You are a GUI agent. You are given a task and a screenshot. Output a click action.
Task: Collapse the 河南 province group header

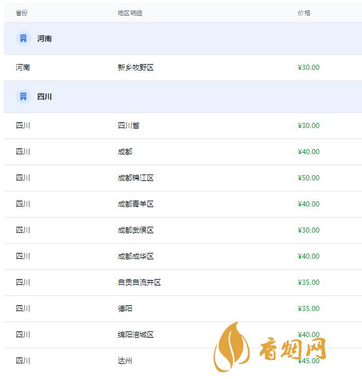pos(183,39)
